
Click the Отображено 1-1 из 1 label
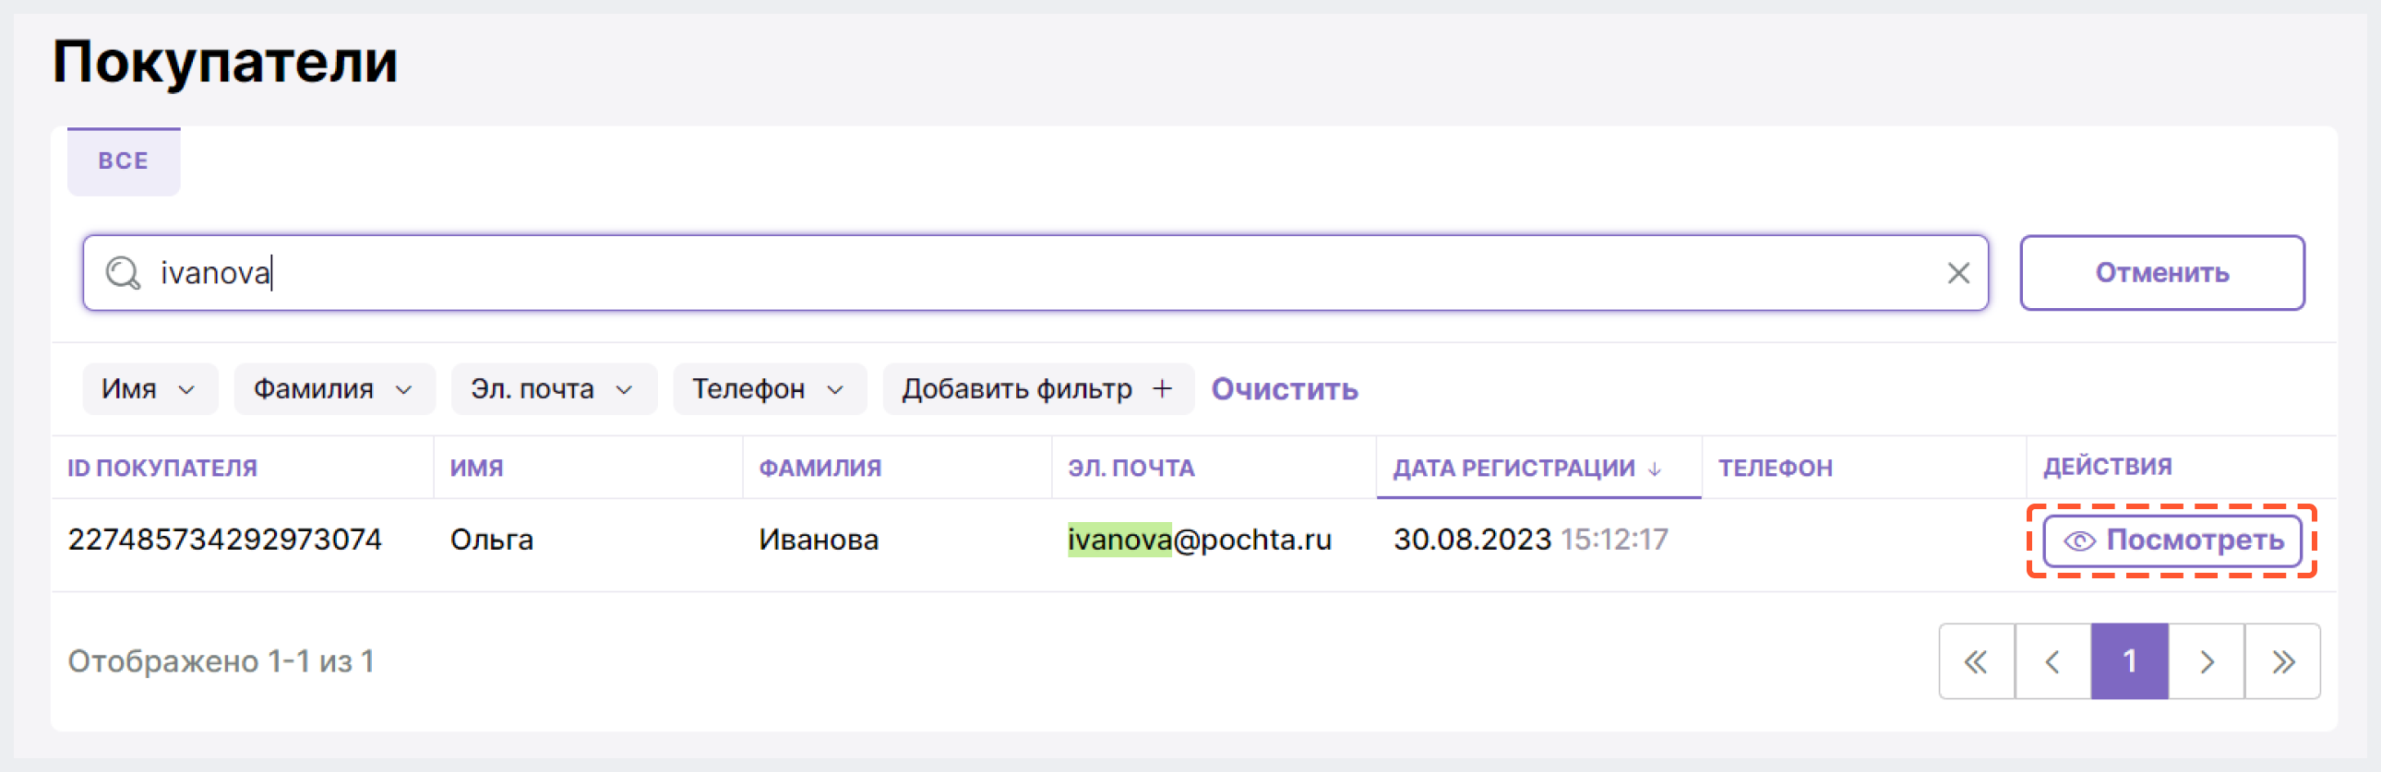221,661
